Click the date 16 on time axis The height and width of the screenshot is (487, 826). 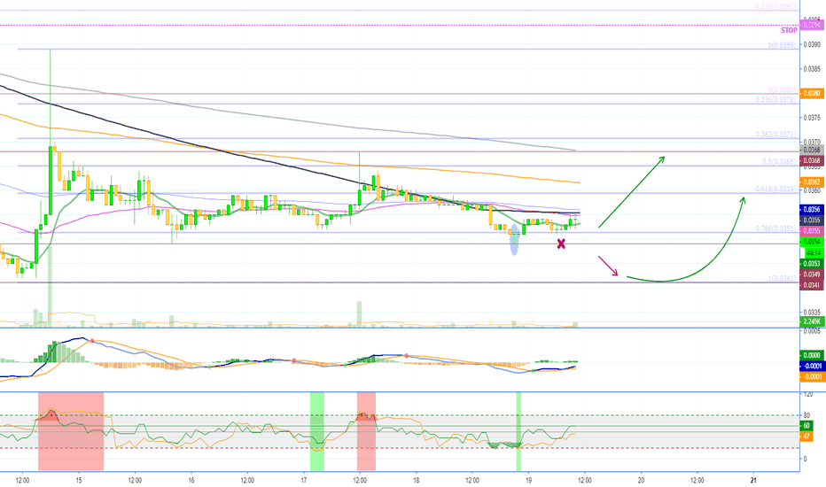(191, 480)
